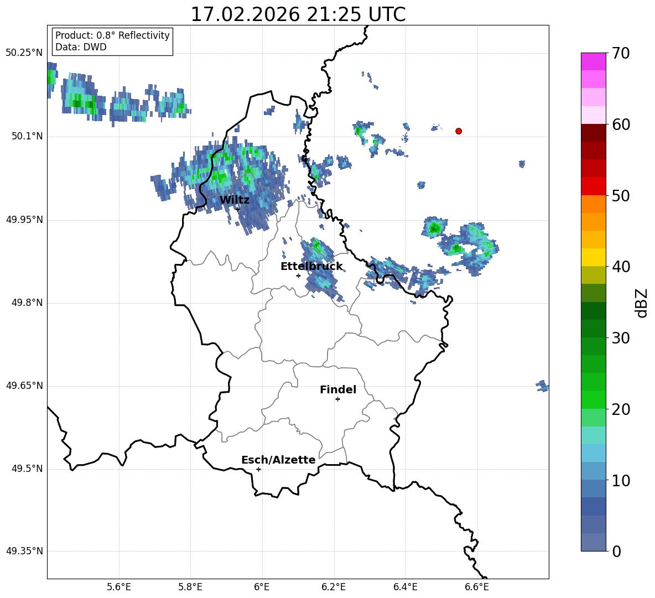Click the Ettelbruck station cross marker
655x598 pixels.
click(x=298, y=275)
